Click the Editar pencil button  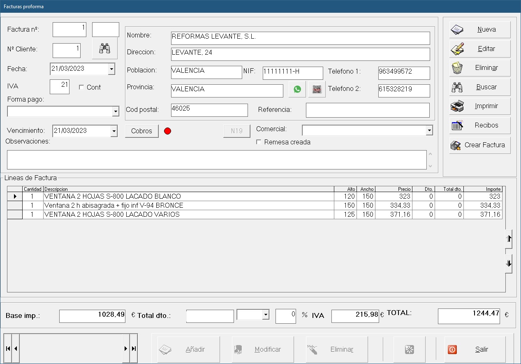[x=480, y=49]
